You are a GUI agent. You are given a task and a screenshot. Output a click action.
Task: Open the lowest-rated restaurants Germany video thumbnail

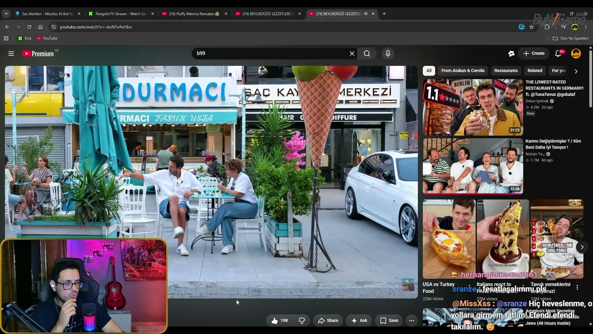pos(473,107)
